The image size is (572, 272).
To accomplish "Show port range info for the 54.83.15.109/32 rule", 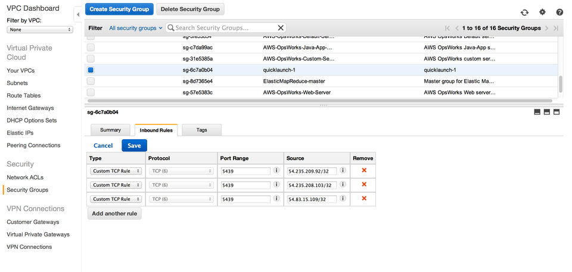I will tap(276, 198).
